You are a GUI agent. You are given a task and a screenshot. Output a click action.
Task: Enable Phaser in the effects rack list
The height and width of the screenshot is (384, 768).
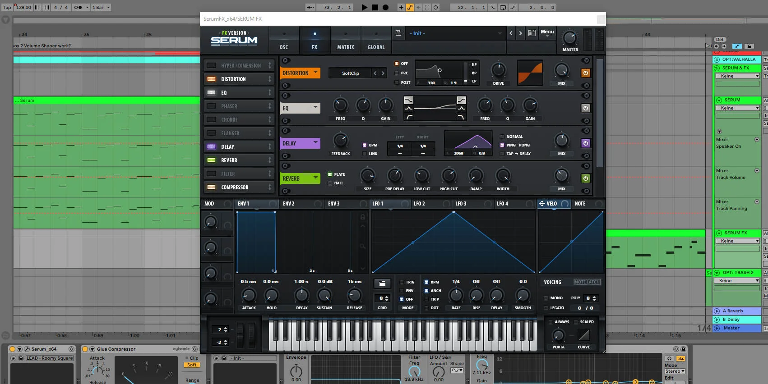tap(211, 106)
